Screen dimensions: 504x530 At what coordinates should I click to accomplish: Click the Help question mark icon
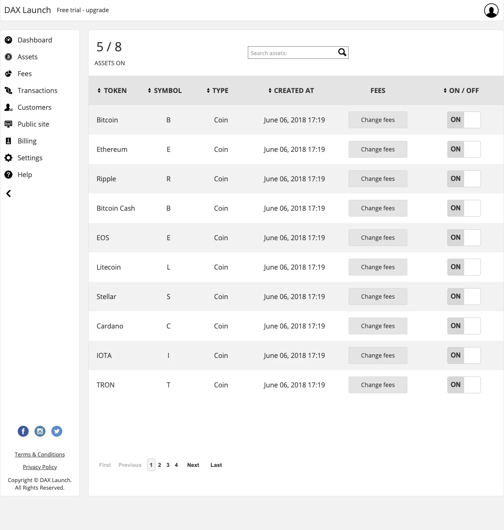8,175
